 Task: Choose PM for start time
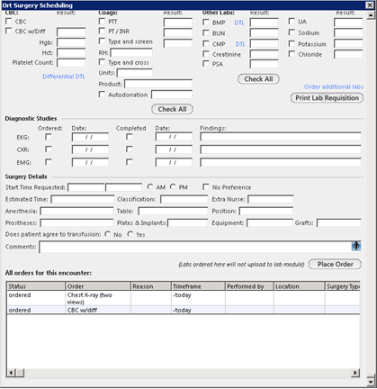173,186
